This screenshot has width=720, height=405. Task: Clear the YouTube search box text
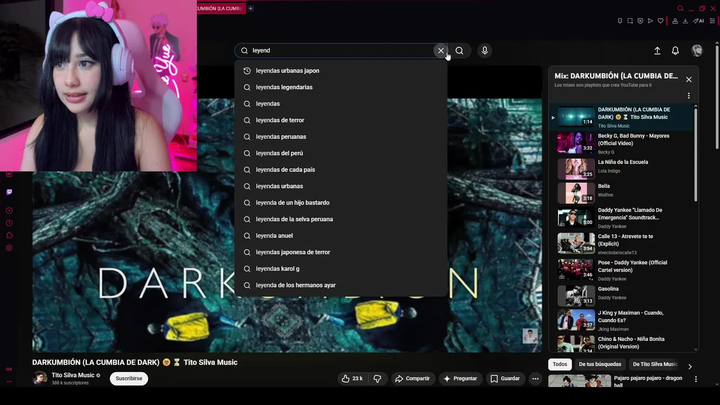pos(440,51)
